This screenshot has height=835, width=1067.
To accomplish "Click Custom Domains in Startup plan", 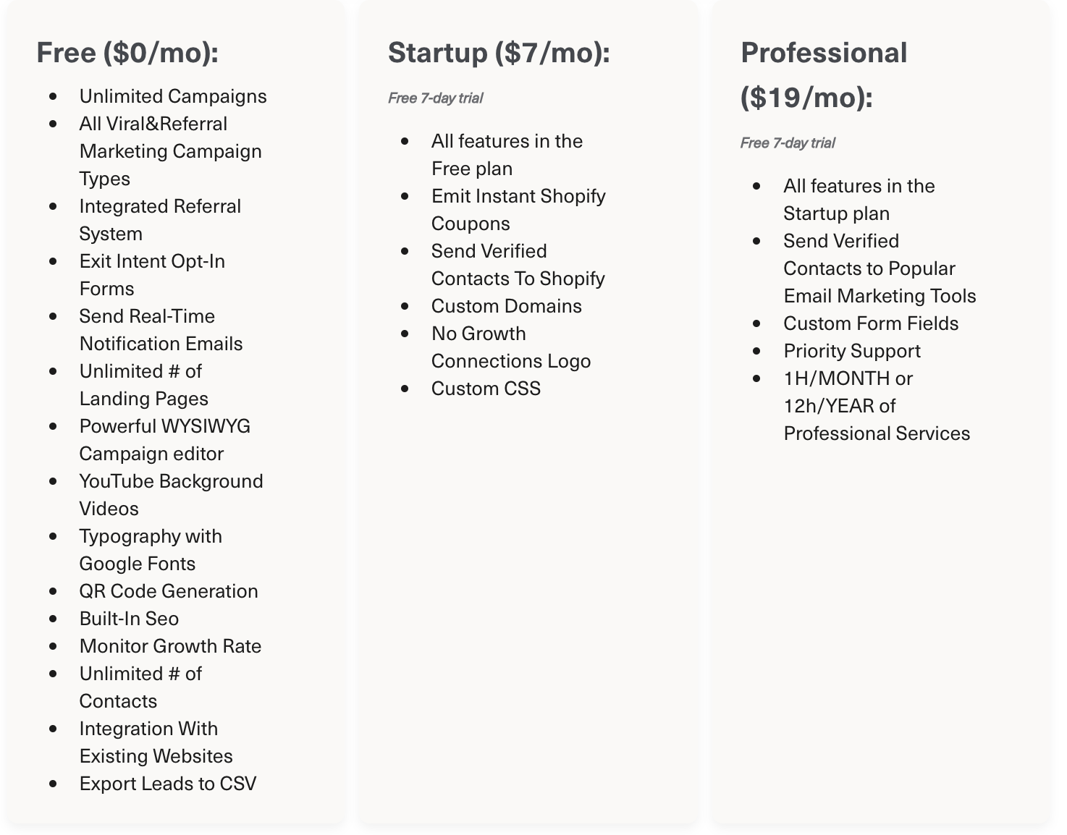I will [506, 306].
